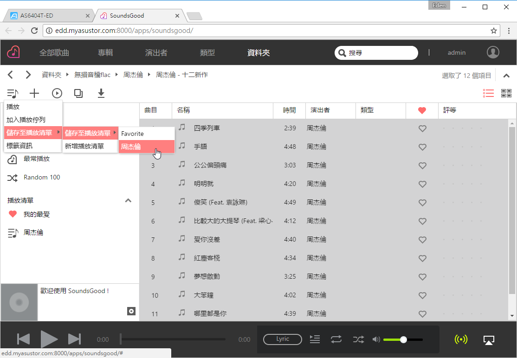Adjust the volume slider
Image resolution: width=517 pixels, height=358 pixels.
403,339
